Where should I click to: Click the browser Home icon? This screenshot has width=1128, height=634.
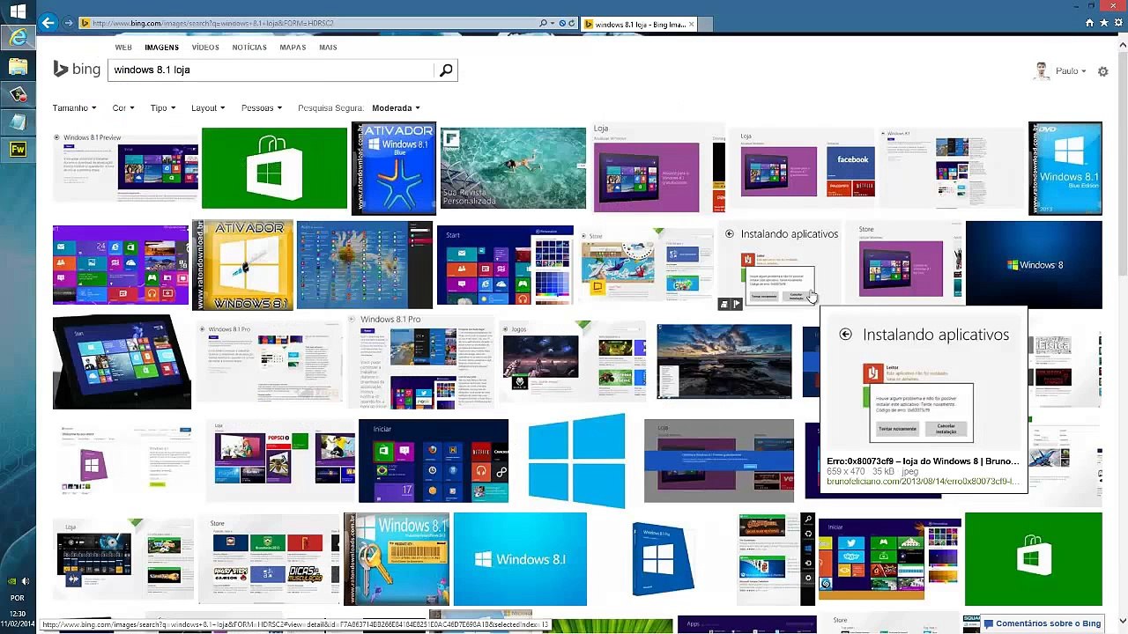click(x=1089, y=23)
